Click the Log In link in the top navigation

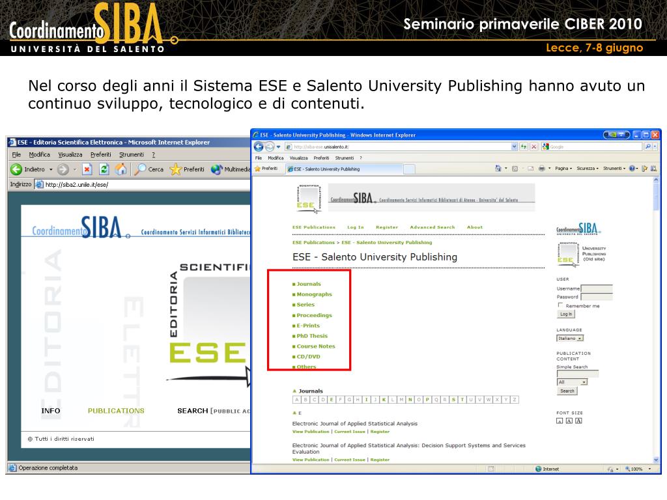356,227
